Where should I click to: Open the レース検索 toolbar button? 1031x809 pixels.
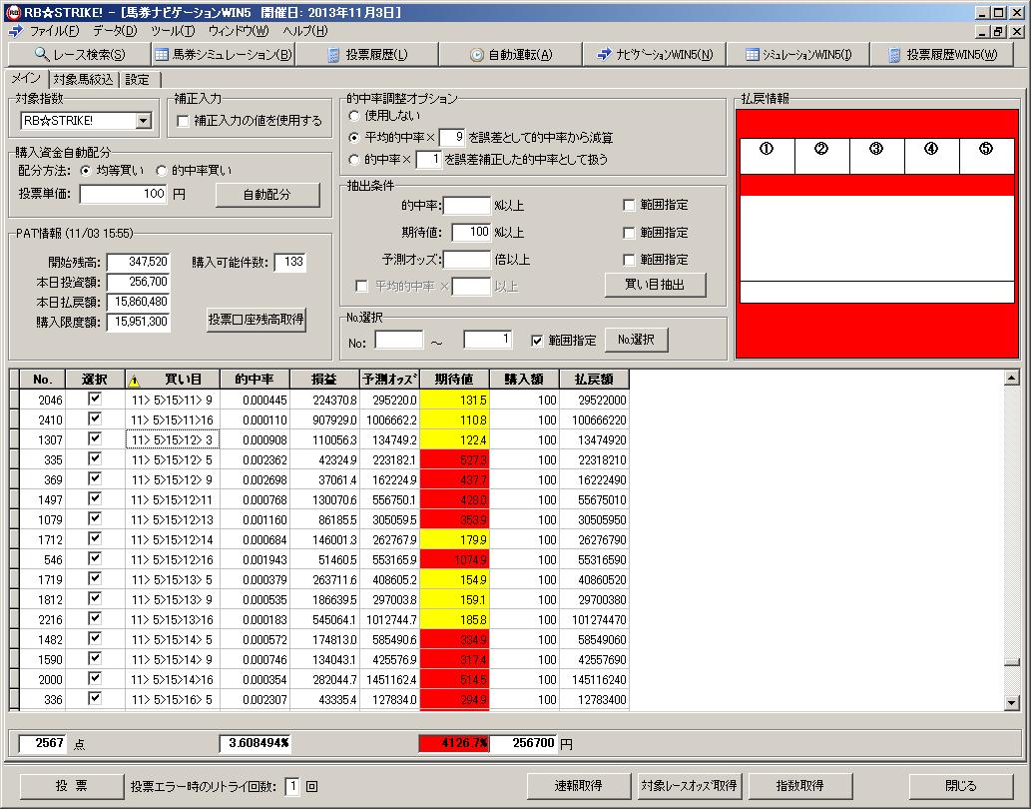pos(79,55)
